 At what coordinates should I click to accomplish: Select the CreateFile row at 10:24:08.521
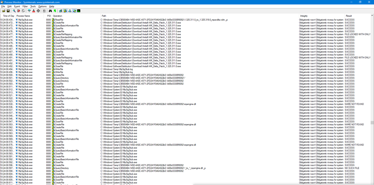(185, 95)
